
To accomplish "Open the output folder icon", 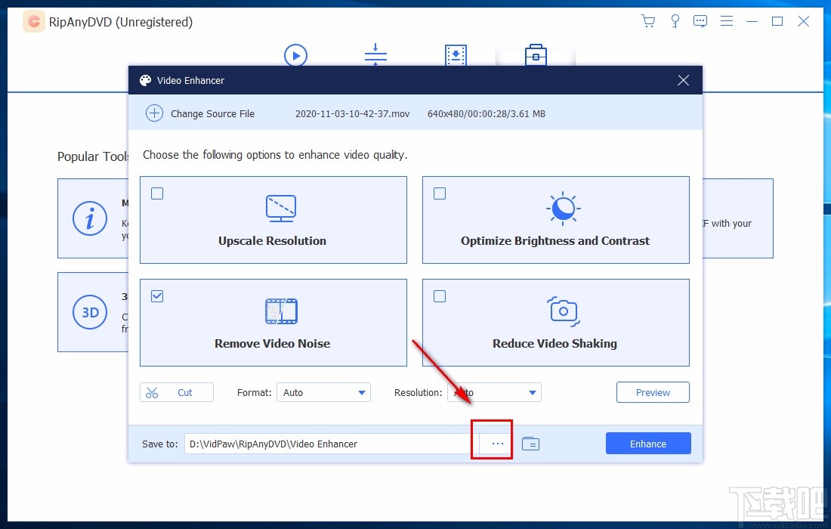I will (530, 444).
